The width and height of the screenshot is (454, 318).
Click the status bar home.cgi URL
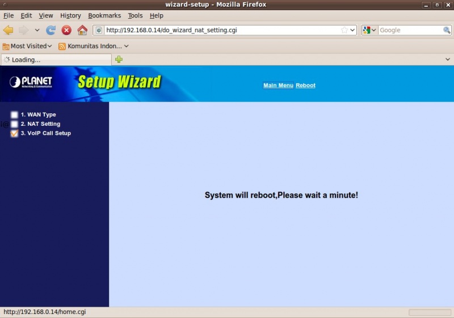[45, 312]
